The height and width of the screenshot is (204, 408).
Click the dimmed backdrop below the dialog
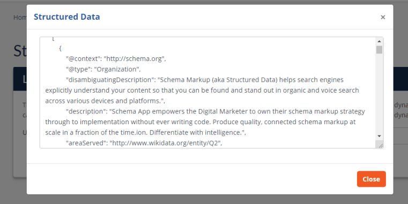click(204, 199)
